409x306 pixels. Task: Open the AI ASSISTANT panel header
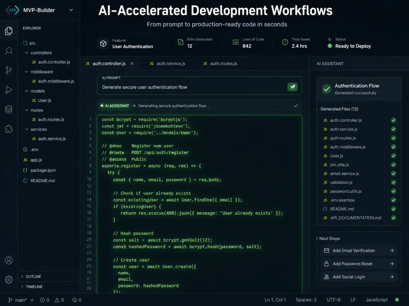coord(330,63)
